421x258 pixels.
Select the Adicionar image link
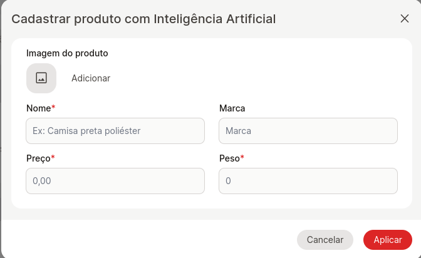tap(91, 78)
